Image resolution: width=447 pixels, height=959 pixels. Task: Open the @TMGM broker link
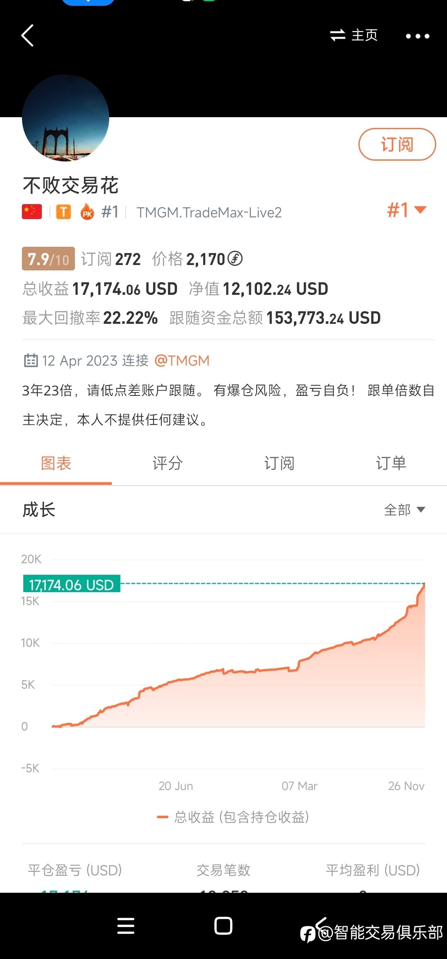(x=182, y=361)
